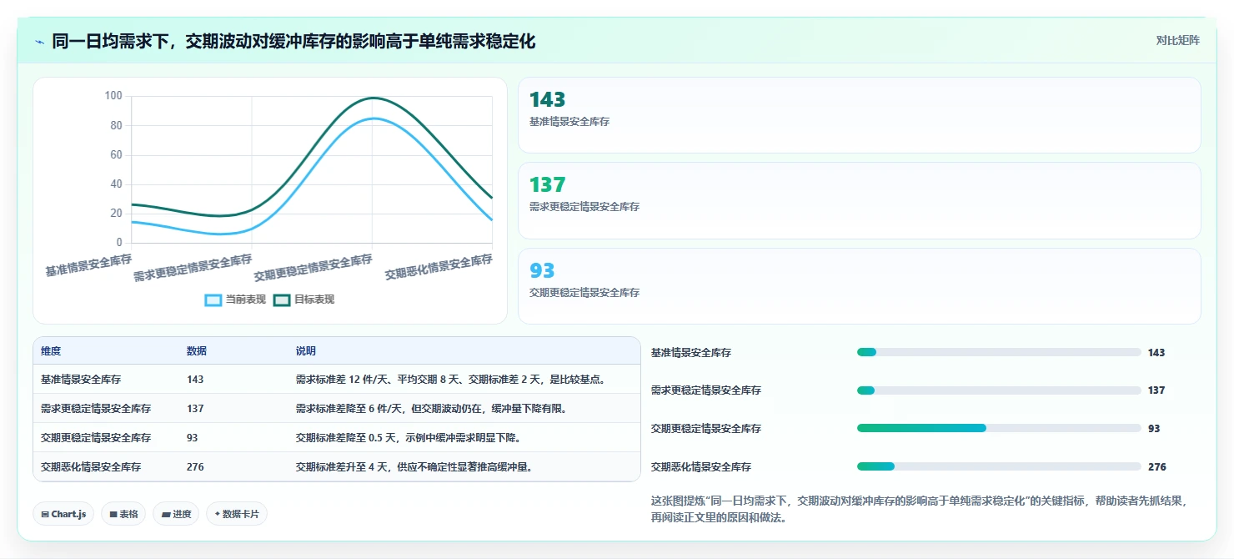Click the value 276 next to the progress bar

[1157, 466]
